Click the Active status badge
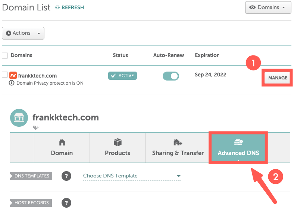The height and width of the screenshot is (214, 297). coord(122,76)
